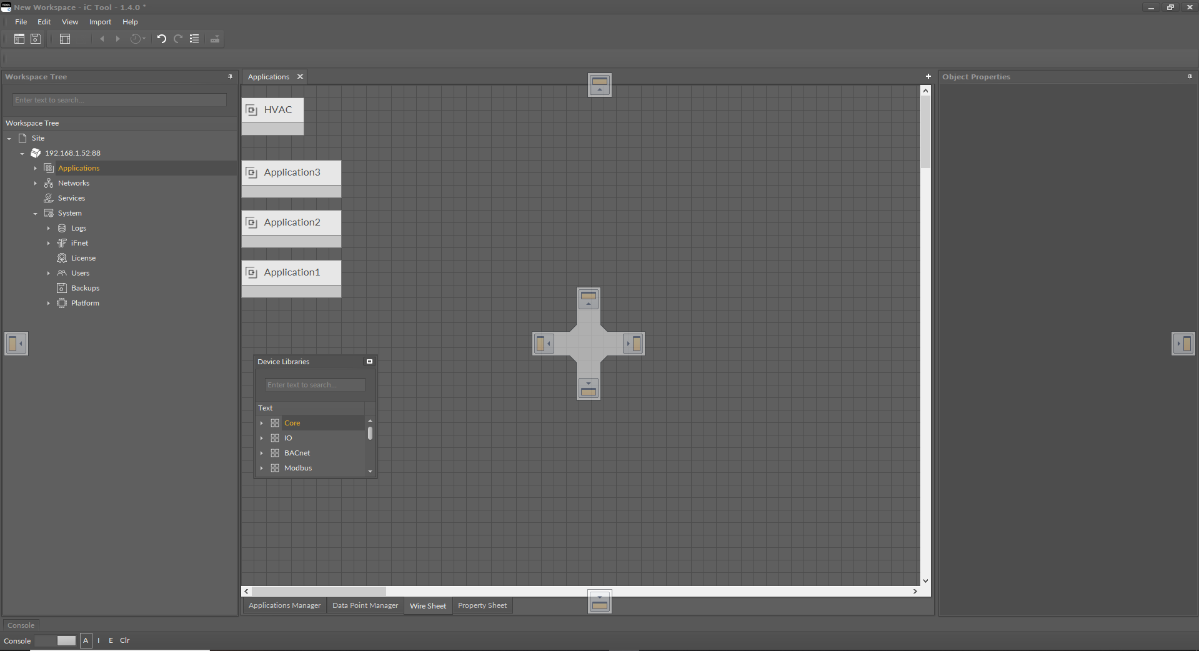Viewport: 1199px width, 651px height.
Task: Toggle the A console filter button
Action: (x=86, y=640)
